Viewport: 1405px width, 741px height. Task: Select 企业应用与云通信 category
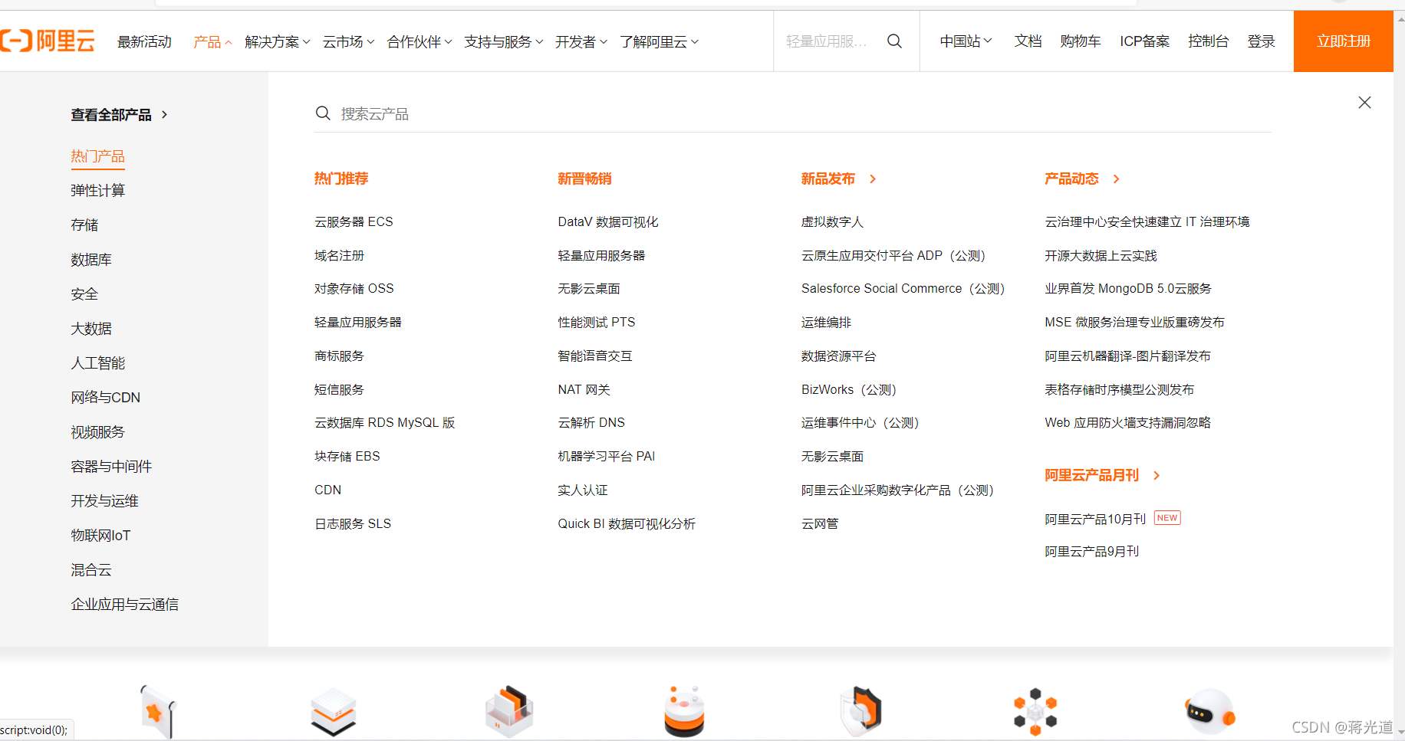click(x=124, y=605)
